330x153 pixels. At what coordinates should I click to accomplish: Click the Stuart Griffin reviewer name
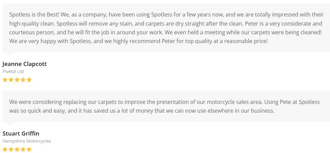(x=21, y=133)
